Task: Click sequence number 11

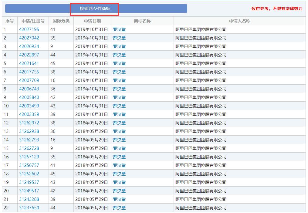Action: click(x=6, y=114)
